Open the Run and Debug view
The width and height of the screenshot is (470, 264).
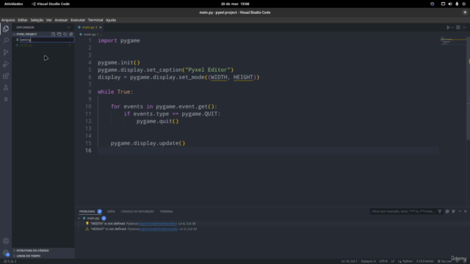pos(6,64)
